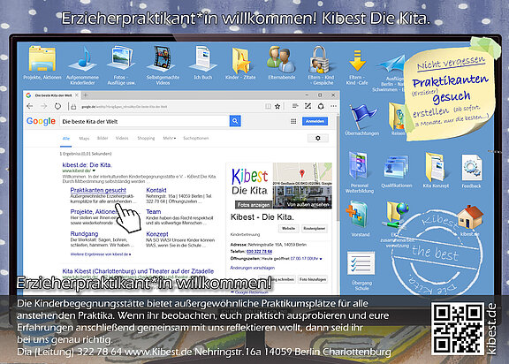
Task: Open the Praktikanten gesucht search result link
Action: (x=98, y=190)
